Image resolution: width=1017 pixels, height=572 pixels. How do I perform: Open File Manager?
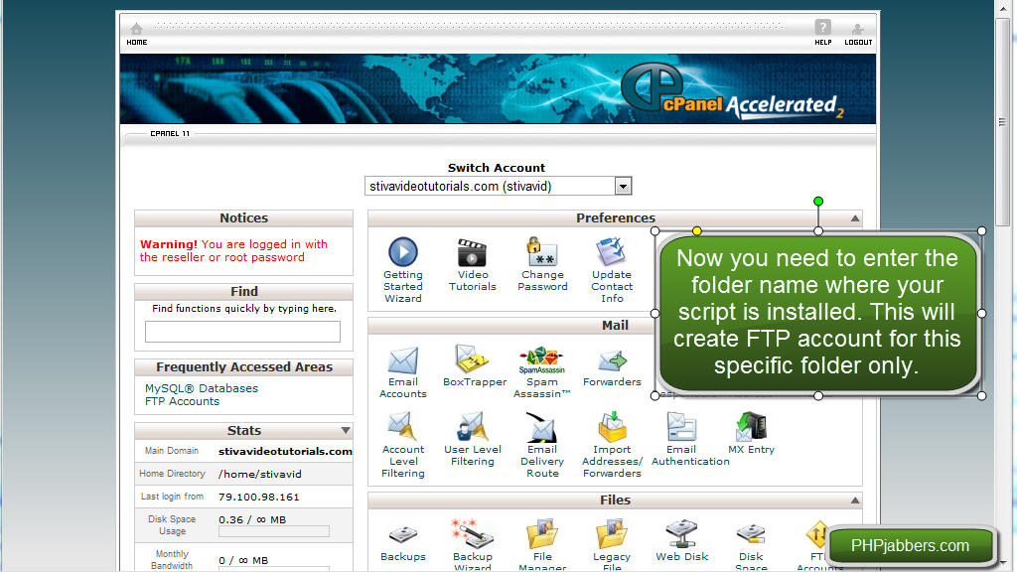542,545
